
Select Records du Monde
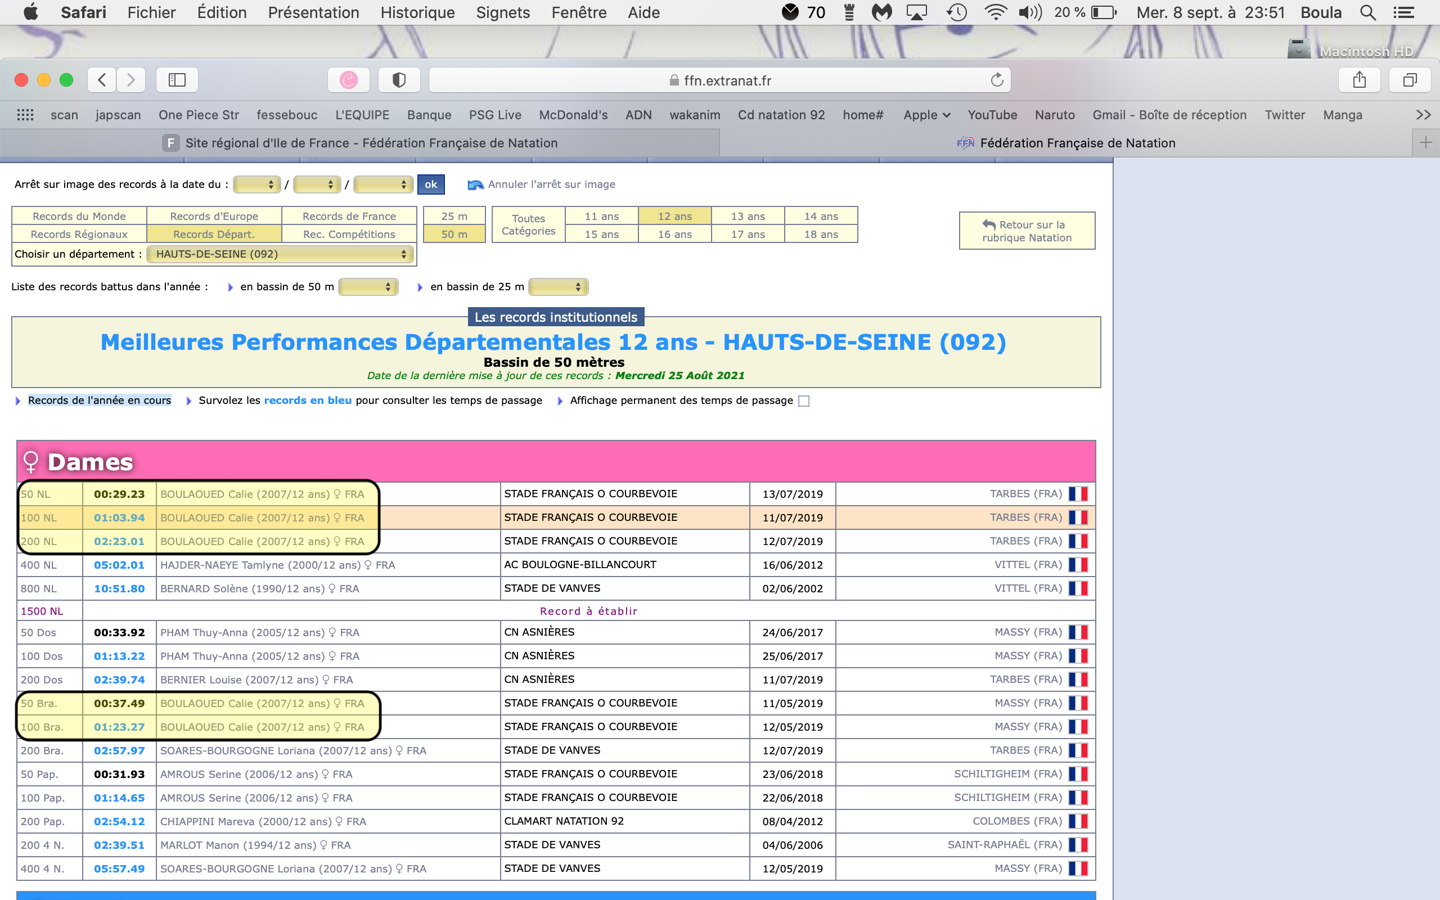(79, 216)
